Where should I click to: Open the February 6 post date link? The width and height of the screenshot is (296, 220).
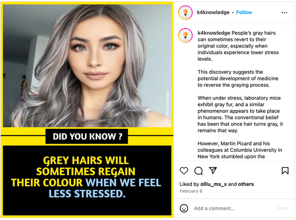tap(191, 191)
